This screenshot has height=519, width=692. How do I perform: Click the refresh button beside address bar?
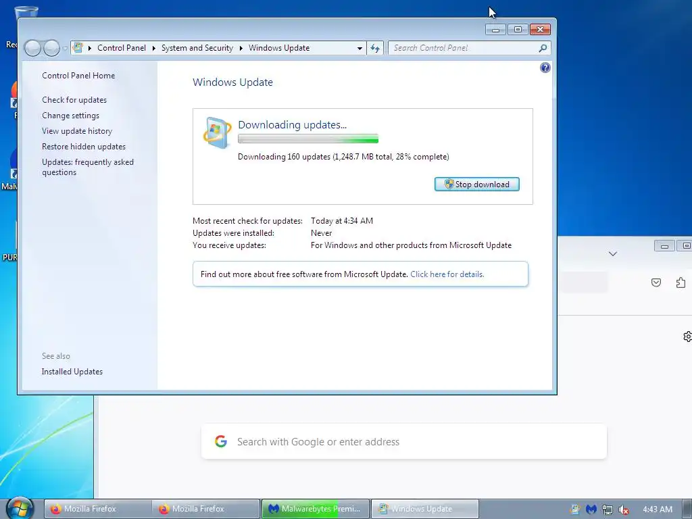(375, 48)
